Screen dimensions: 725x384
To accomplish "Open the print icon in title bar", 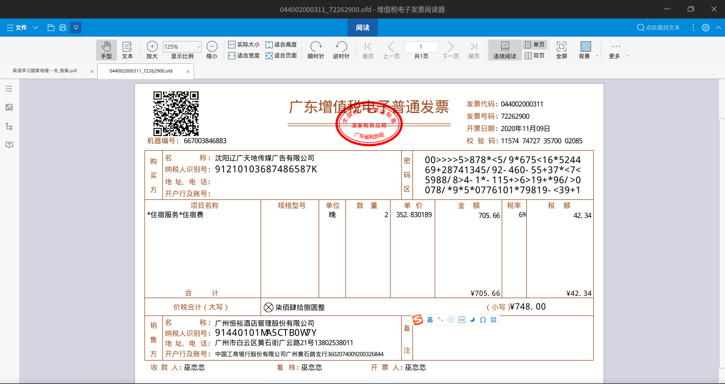I will tap(63, 28).
